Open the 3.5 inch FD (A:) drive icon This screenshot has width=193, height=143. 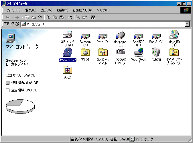[67, 35]
